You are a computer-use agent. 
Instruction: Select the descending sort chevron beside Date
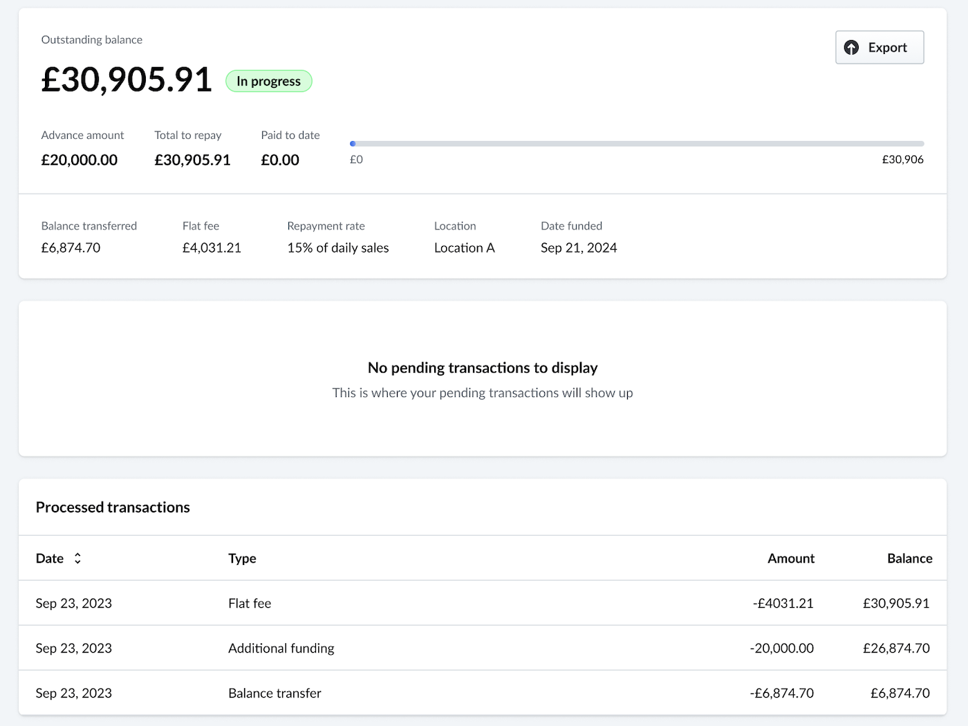[x=77, y=561]
